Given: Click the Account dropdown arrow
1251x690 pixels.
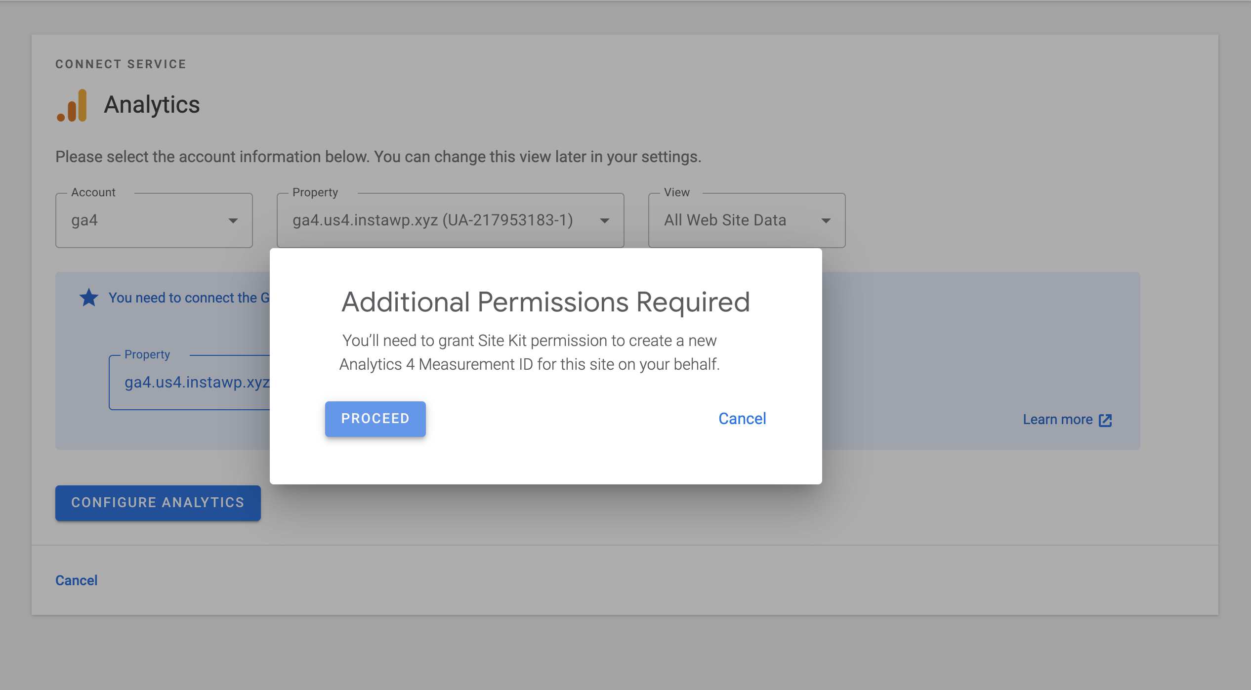Looking at the screenshot, I should pos(233,220).
